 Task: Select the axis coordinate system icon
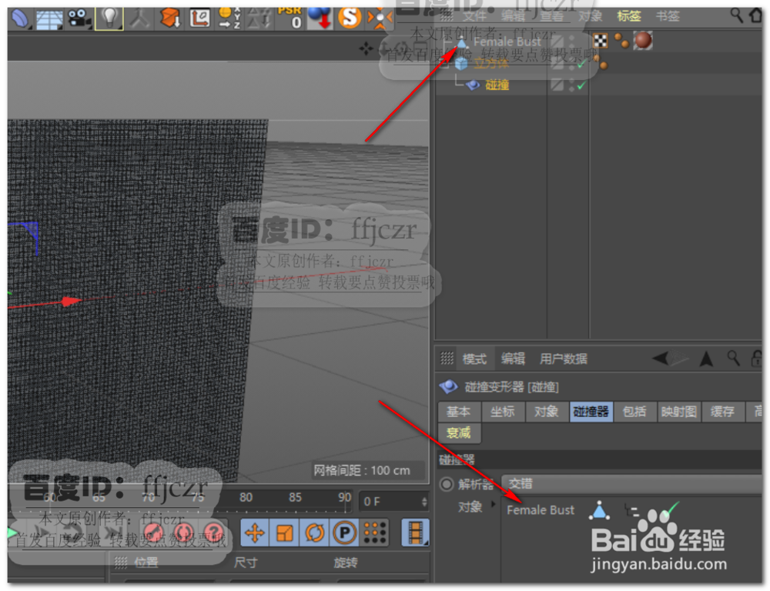(199, 18)
